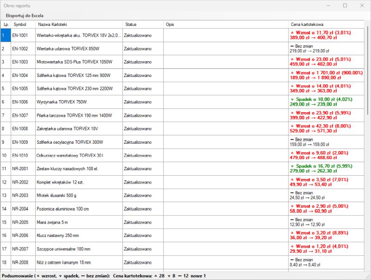
Task: Click the Opis column header
Action: (226, 25)
